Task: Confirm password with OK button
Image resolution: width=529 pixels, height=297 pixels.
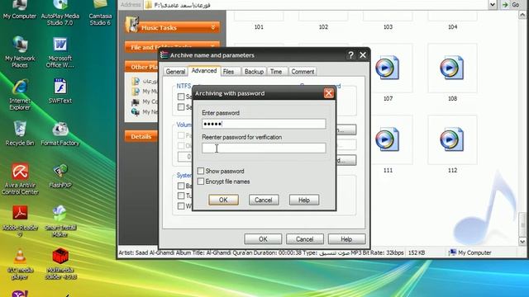Action: [x=223, y=200]
